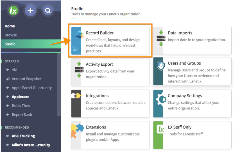This screenshot has height=152, width=235.
Task: Click the Integrations plug icon
Action: pos(77,96)
